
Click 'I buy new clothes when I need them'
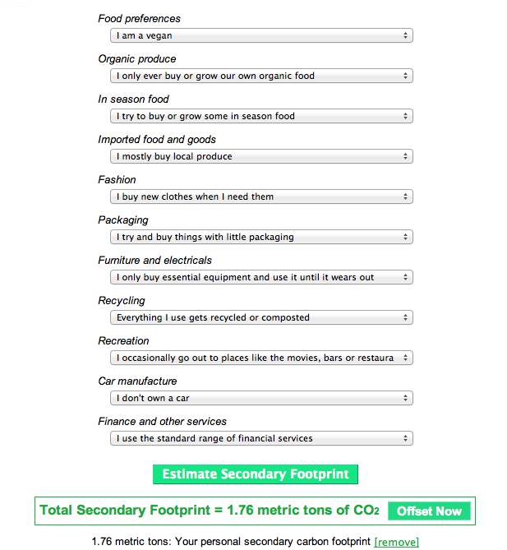[195, 196]
